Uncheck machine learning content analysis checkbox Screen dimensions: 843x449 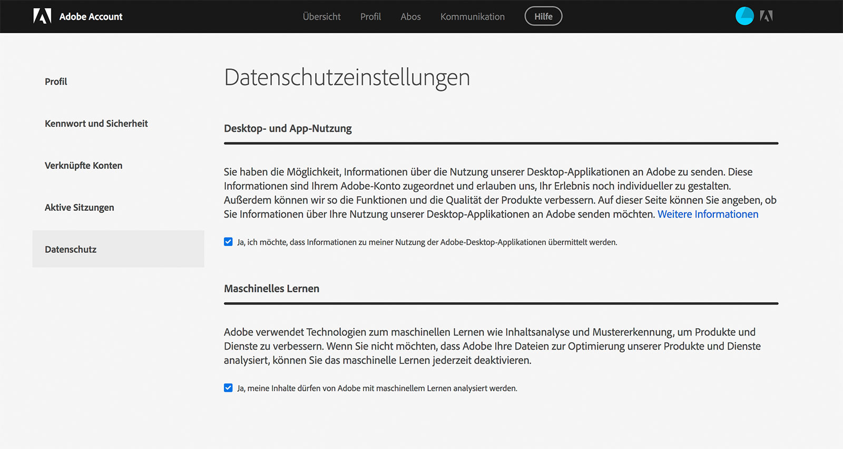[228, 388]
